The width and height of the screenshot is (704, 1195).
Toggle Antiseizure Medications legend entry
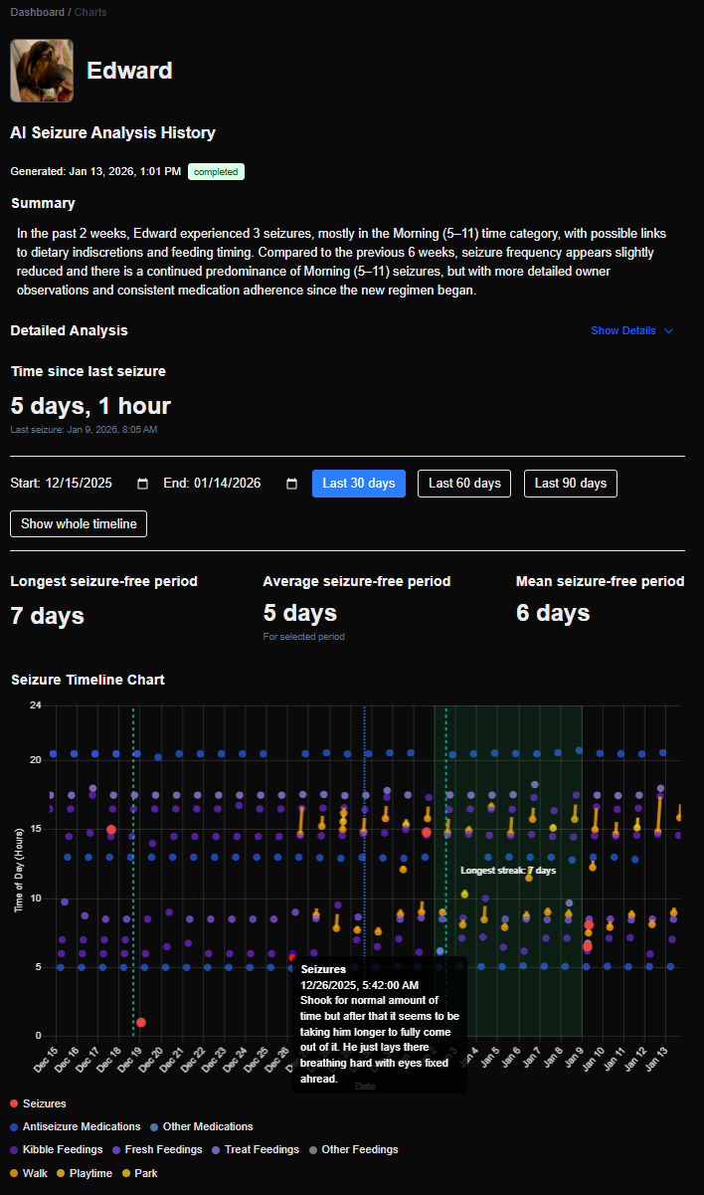click(76, 1126)
